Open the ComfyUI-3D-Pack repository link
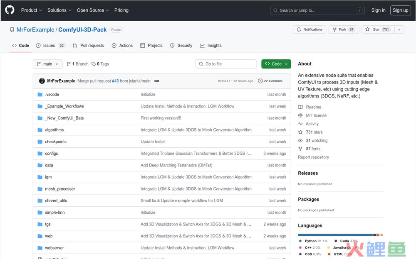Screen dimensions: 416x259 click(82, 29)
